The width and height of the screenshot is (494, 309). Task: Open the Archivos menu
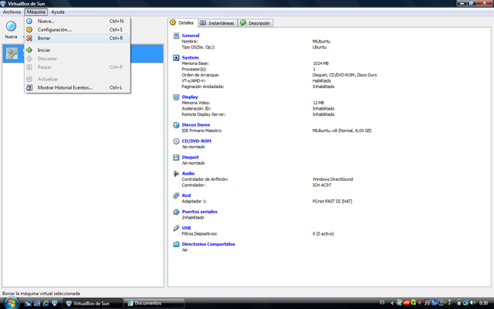[12, 12]
